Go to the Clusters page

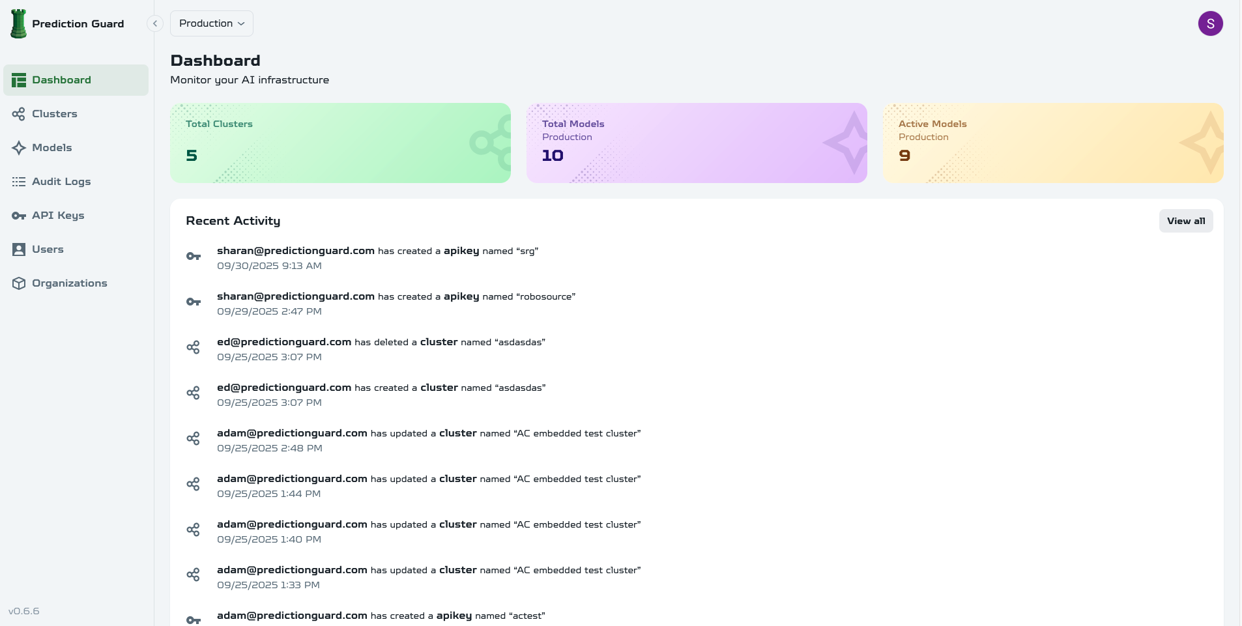[x=55, y=114]
